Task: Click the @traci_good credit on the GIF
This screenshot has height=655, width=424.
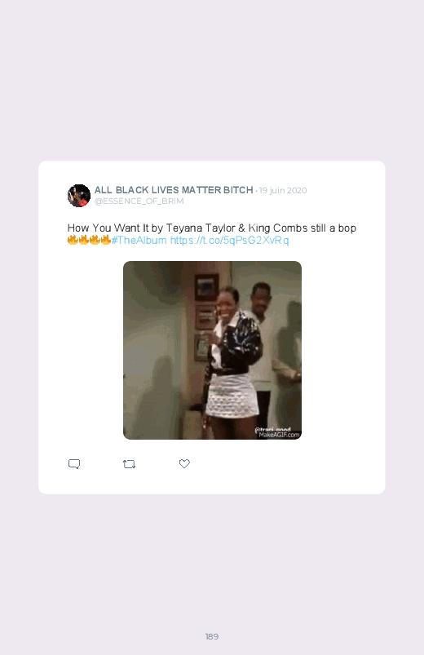Action: (x=272, y=429)
